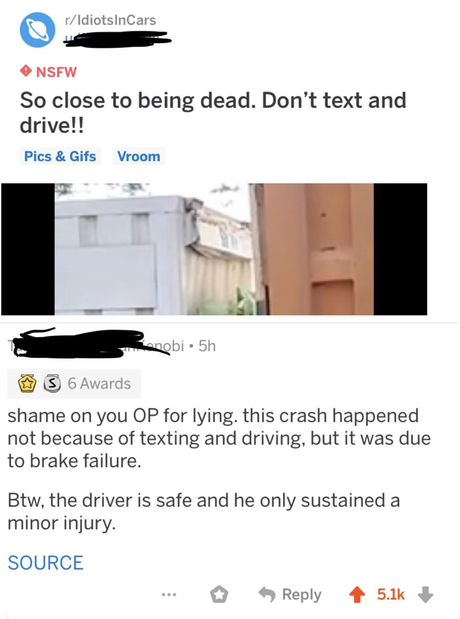Viewport: 460px width, 619px height.
Task: Downvote the comment with the gray arrow
Action: pos(426,595)
